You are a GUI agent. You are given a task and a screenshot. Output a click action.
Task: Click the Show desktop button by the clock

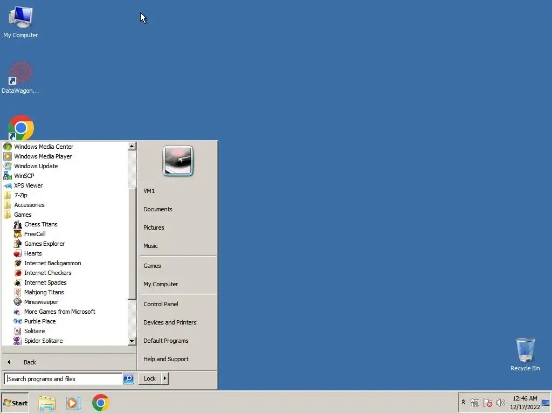point(546,403)
